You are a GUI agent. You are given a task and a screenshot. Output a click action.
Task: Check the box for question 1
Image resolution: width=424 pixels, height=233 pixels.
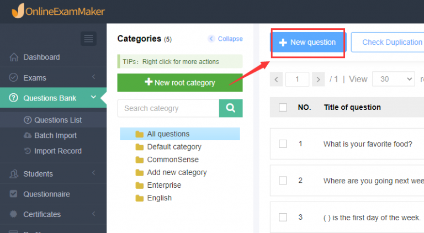(x=283, y=144)
